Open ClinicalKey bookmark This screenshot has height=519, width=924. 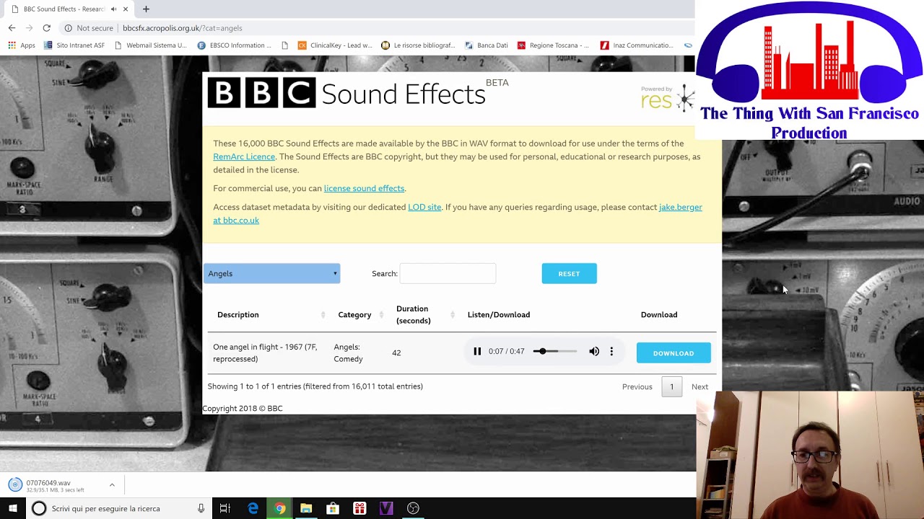click(x=335, y=45)
